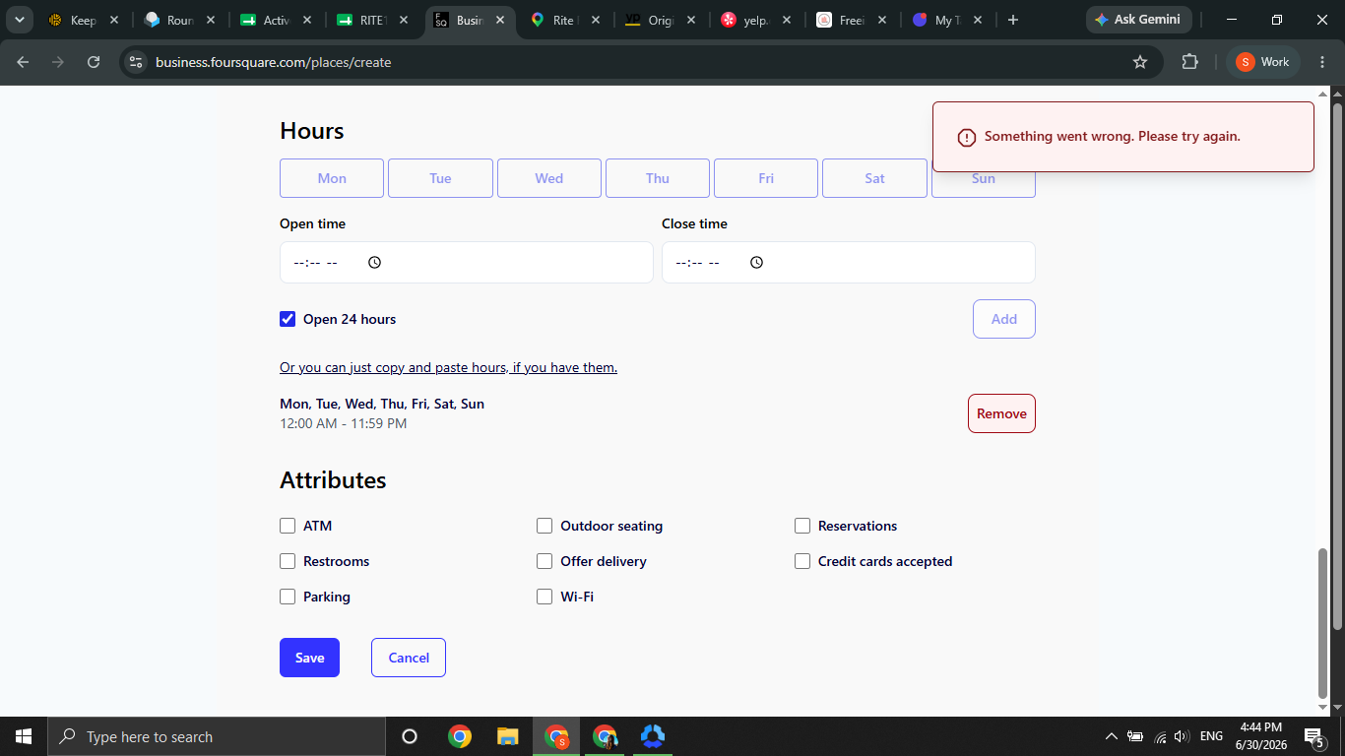The image size is (1345, 756).
Task: Click the clock icon in Close time field
Action: tap(756, 262)
